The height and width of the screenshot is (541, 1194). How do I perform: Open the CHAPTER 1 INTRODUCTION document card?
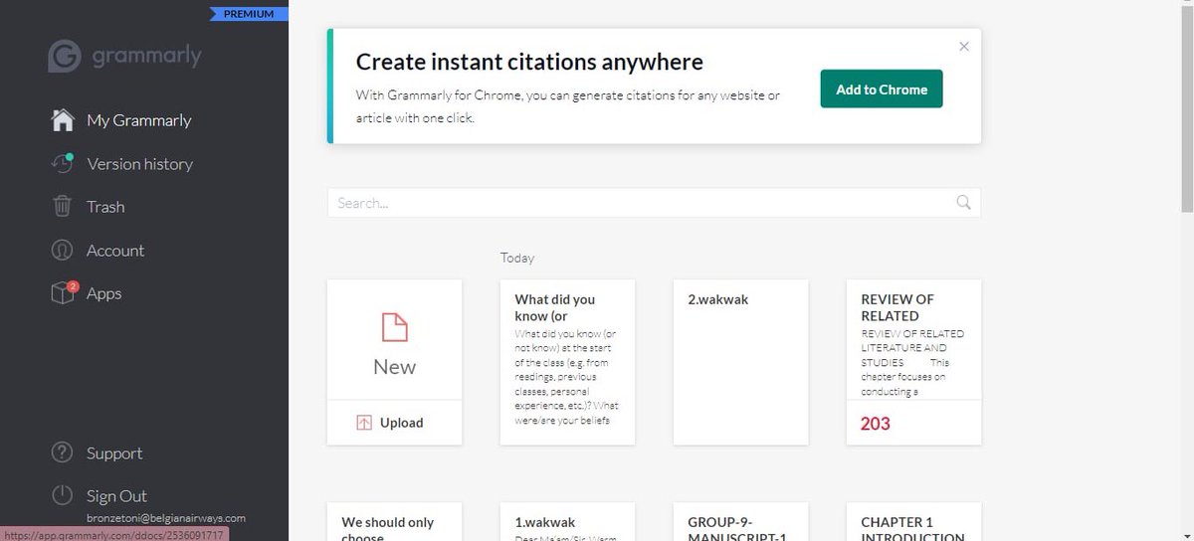click(913, 522)
